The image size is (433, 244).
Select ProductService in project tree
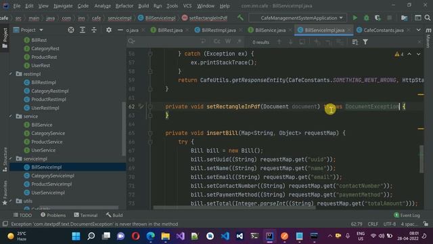click(x=47, y=142)
